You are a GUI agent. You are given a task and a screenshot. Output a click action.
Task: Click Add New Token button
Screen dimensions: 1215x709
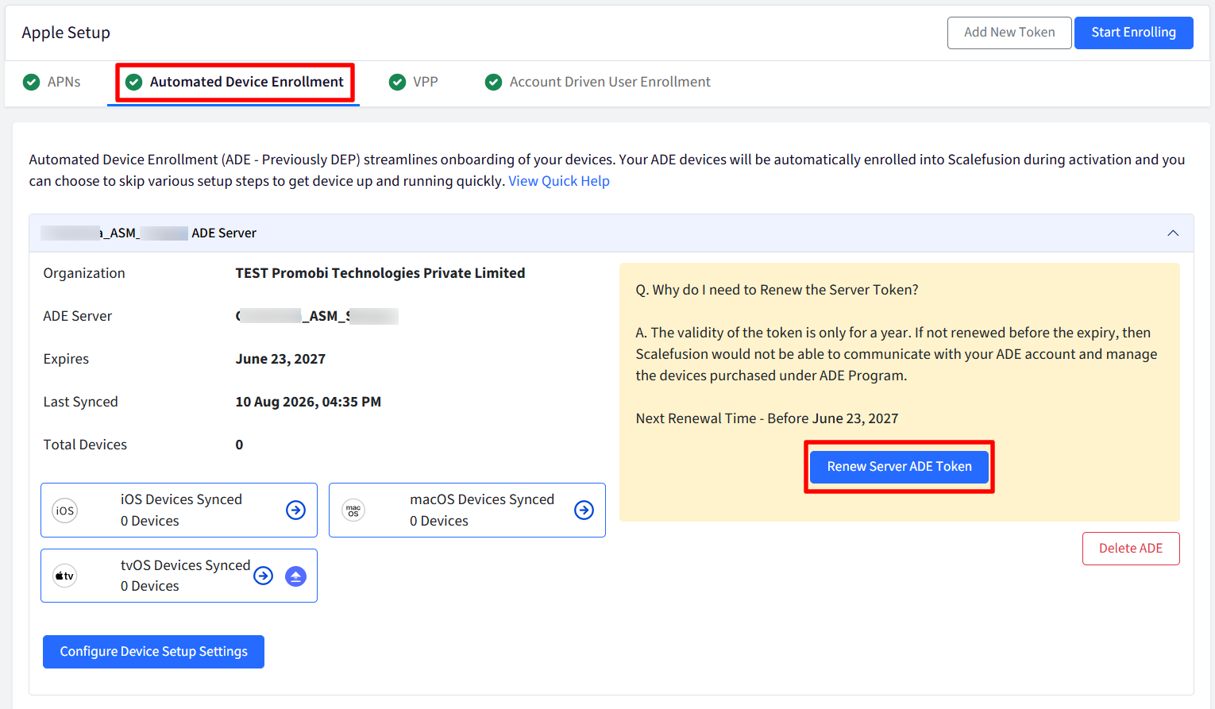click(x=1009, y=33)
